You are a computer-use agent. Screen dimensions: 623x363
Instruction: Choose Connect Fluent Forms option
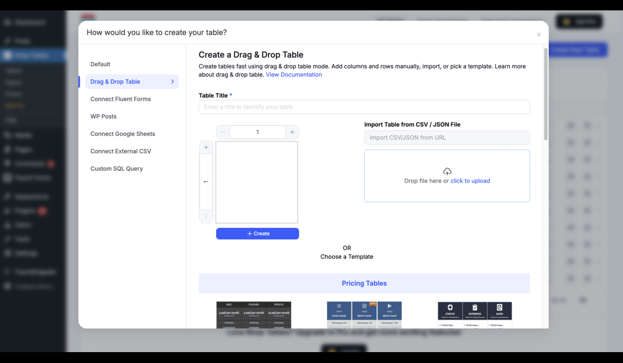click(x=120, y=99)
